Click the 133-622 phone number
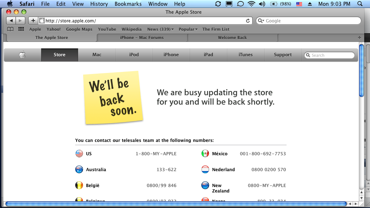Viewport: 370px width, 208px height. point(166,169)
